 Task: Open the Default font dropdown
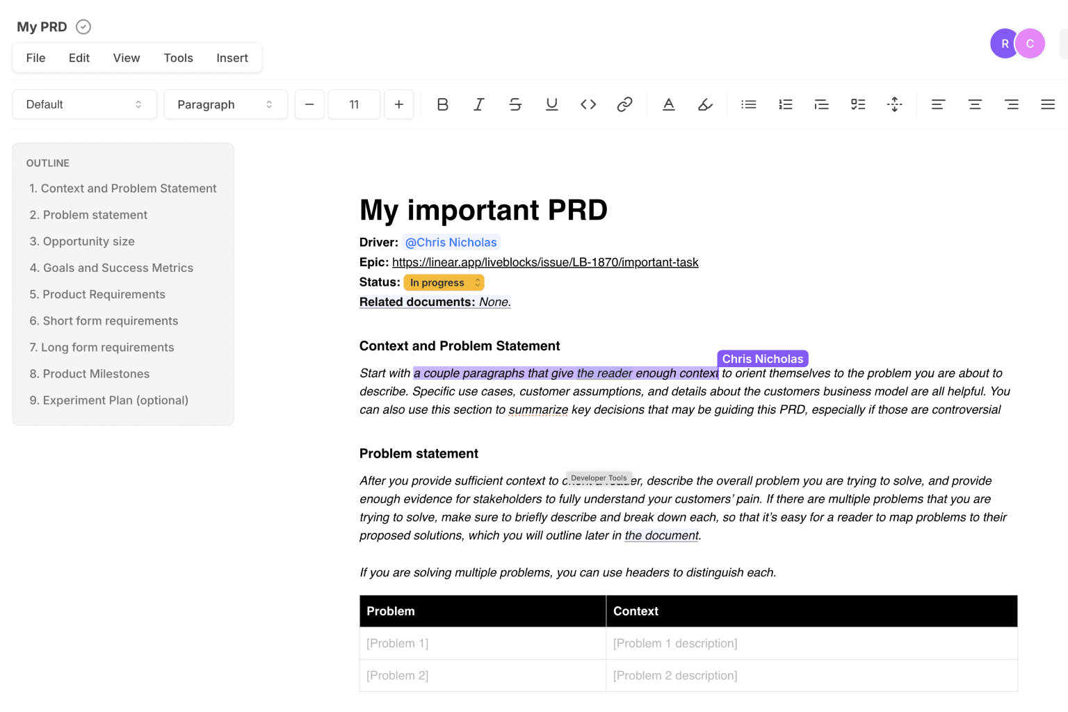(84, 104)
